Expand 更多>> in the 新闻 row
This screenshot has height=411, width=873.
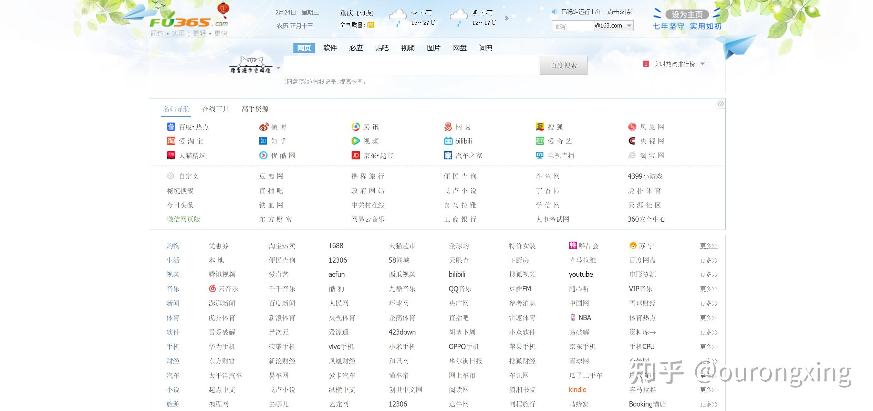[709, 303]
